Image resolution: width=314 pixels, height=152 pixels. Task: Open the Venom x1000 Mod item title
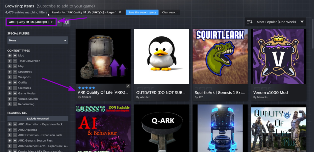click(270, 92)
